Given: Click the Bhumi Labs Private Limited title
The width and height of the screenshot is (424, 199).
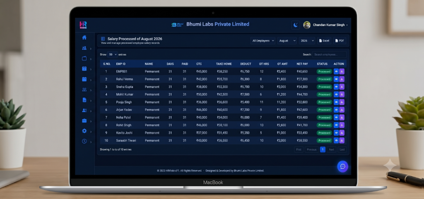Looking at the screenshot, I should point(218,24).
